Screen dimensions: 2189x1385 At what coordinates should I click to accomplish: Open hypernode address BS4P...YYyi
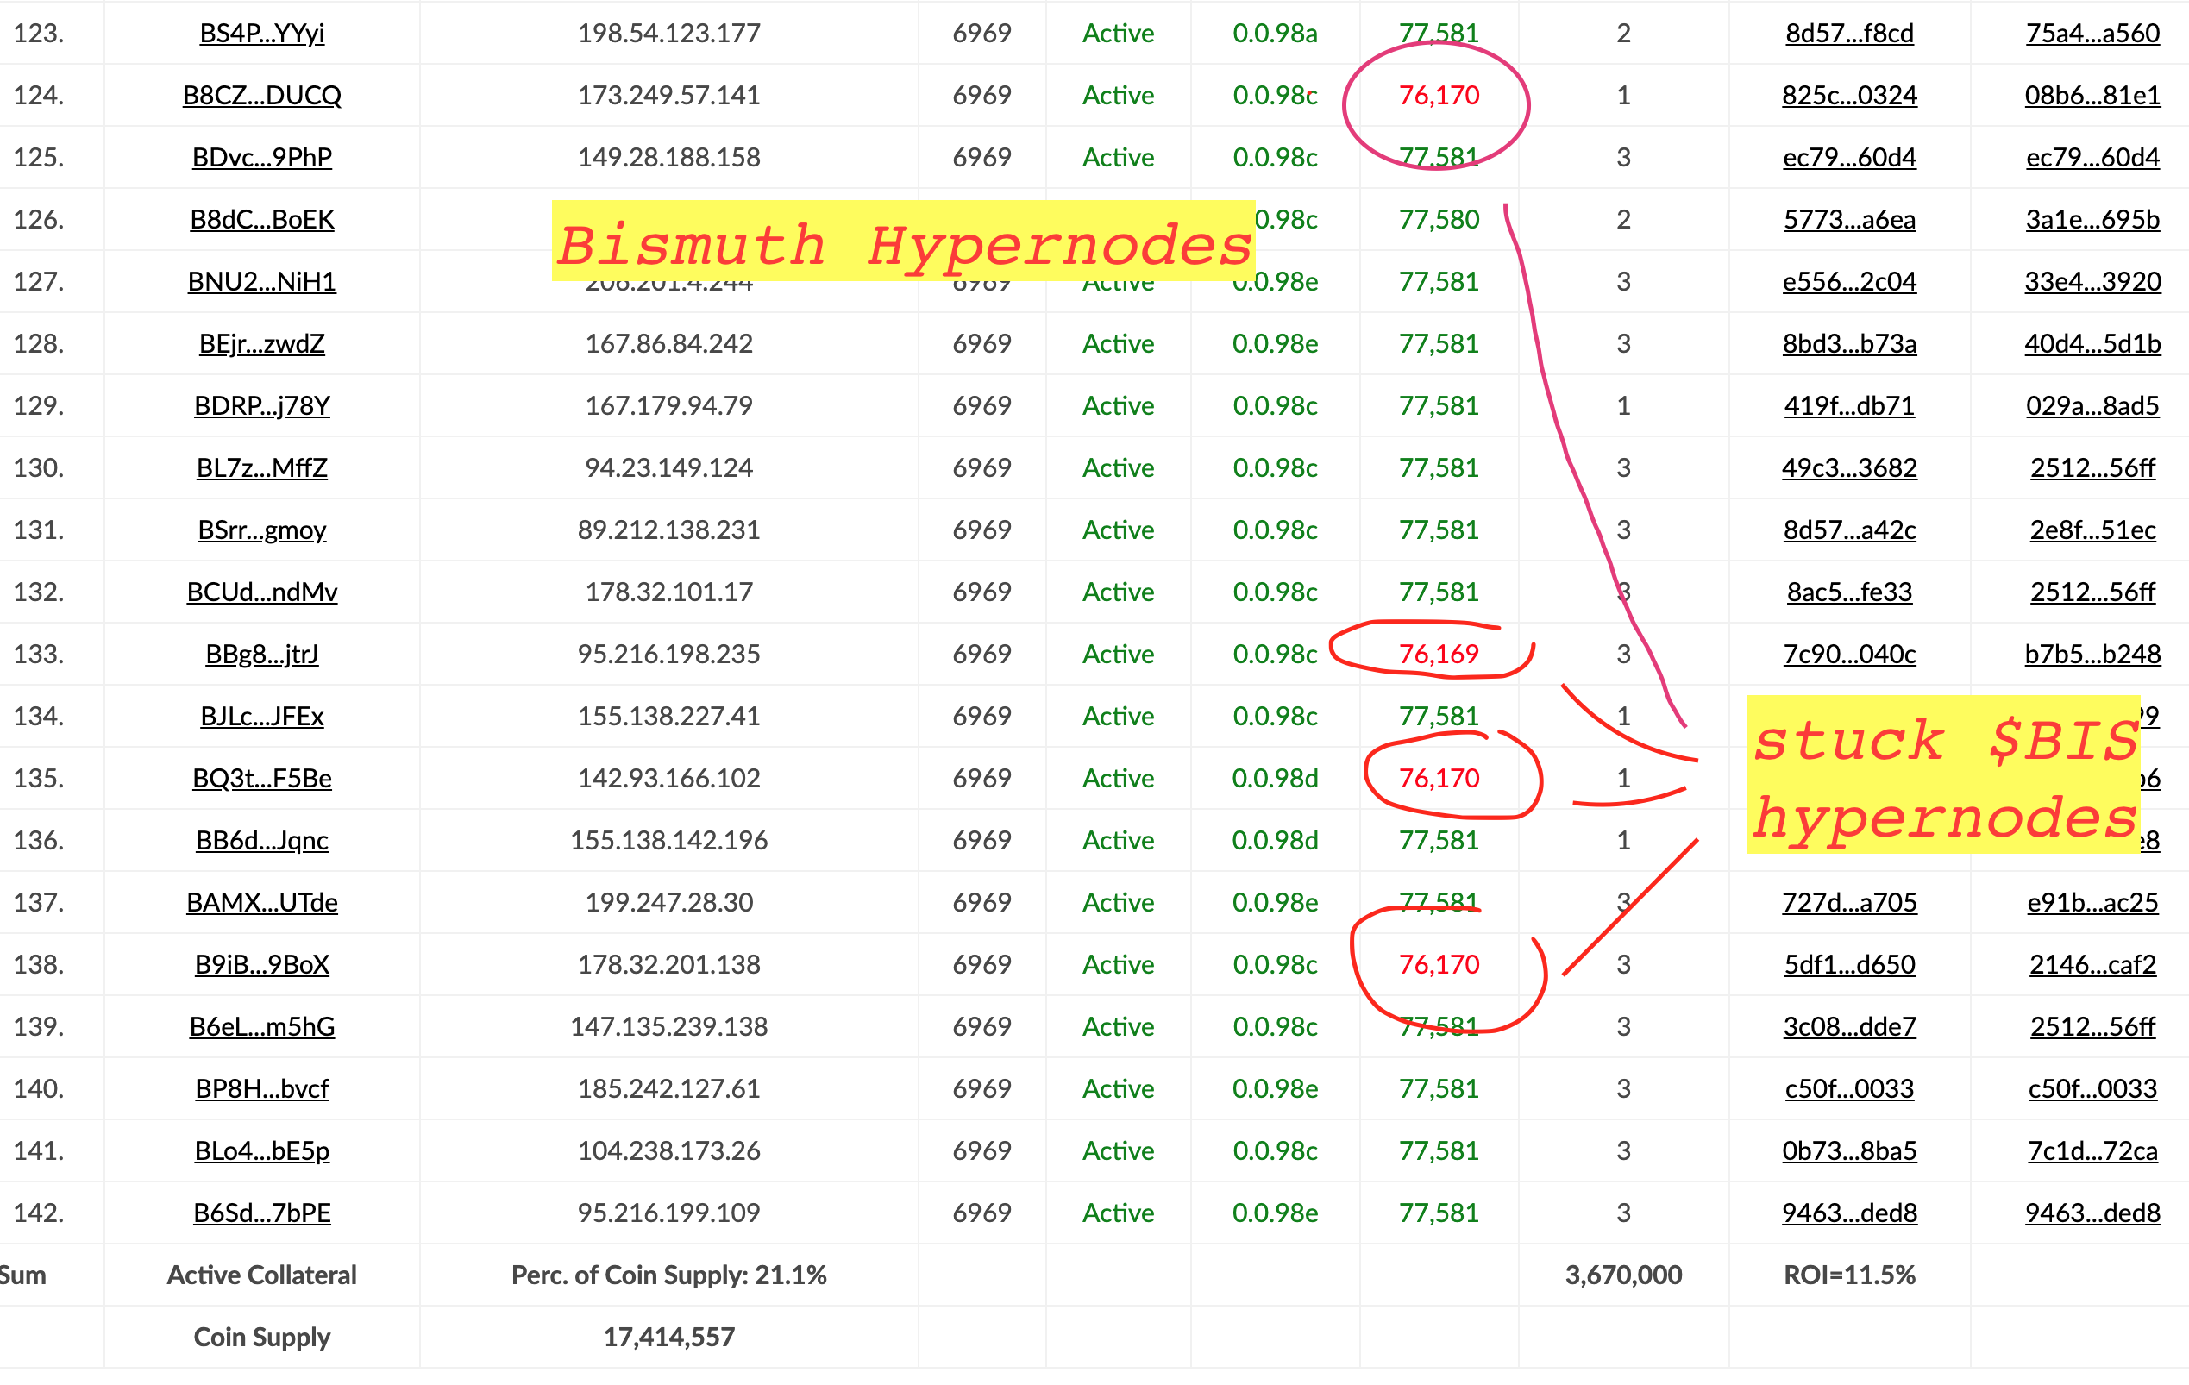click(262, 34)
